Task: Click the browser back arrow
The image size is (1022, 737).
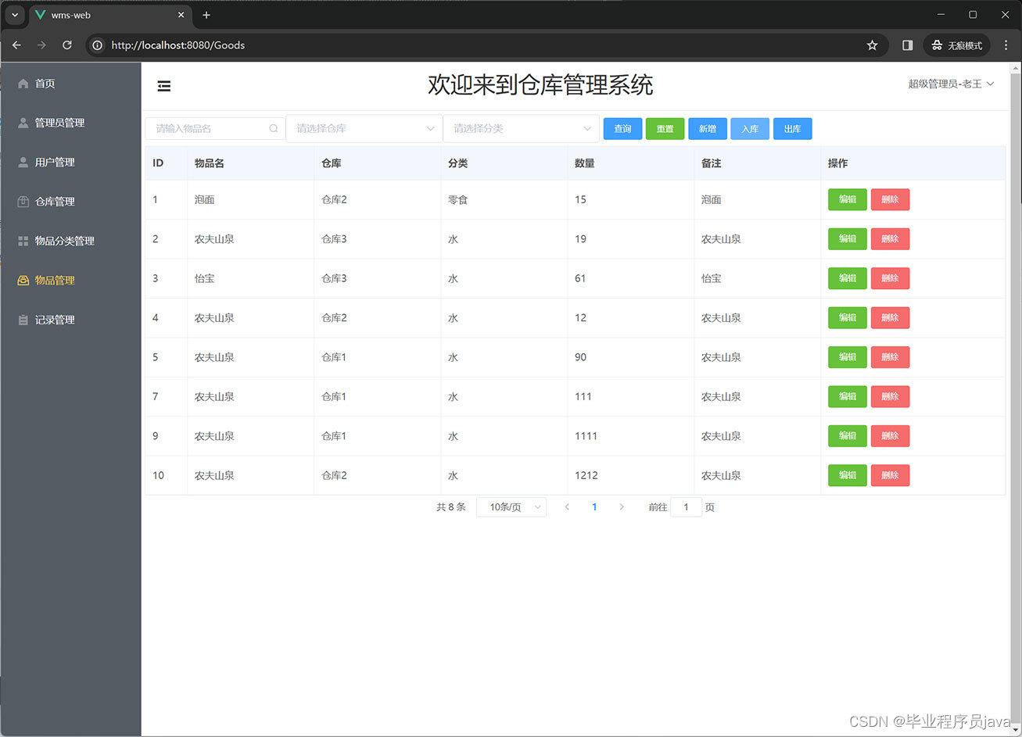Action: pos(16,45)
